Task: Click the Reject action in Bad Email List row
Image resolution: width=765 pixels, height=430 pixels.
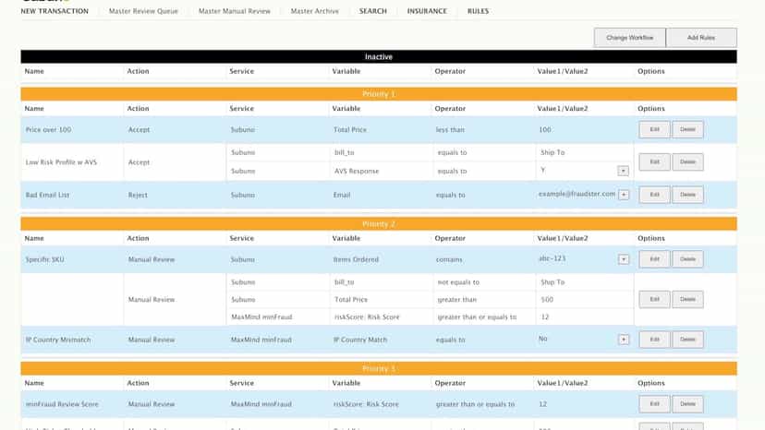Action: pyautogui.click(x=138, y=195)
